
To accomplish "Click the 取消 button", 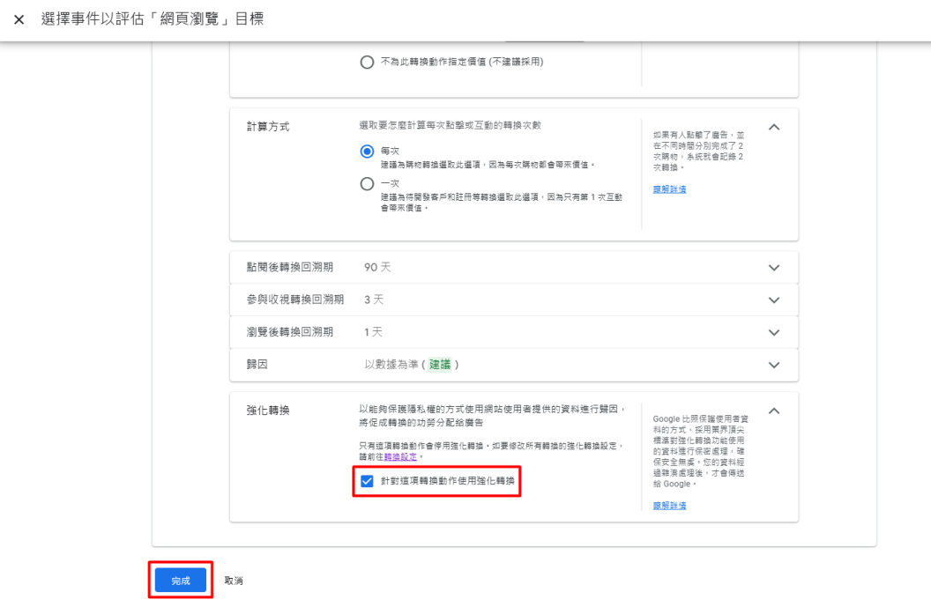I will (x=234, y=581).
